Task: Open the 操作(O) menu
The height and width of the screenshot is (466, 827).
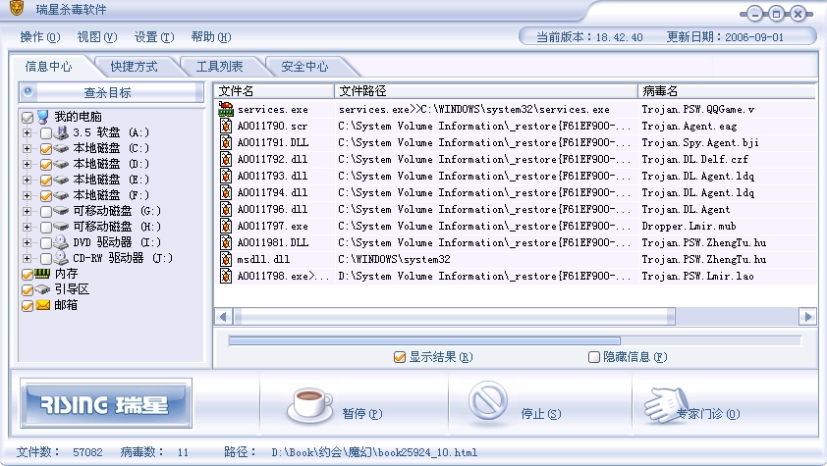Action: 40,37
